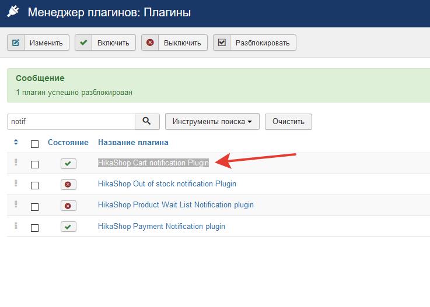Check the Product Wait List Notification checkbox
This screenshot has width=430, height=307.
pyautogui.click(x=34, y=207)
